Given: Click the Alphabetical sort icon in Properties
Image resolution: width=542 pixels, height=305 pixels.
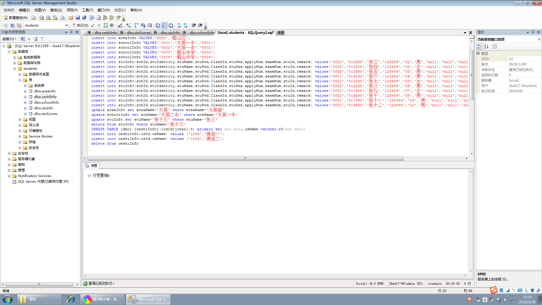Looking at the screenshot, I should (x=486, y=47).
